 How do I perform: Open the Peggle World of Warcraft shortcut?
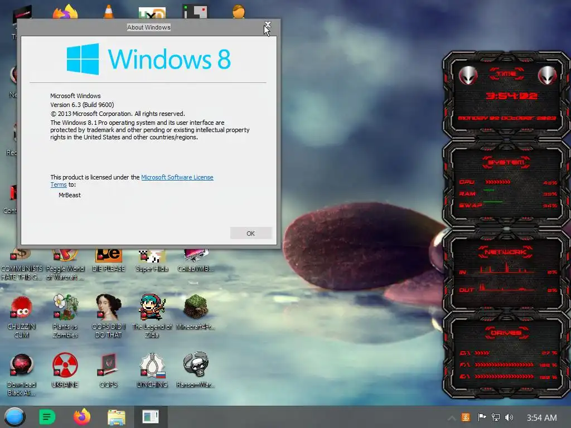click(65, 264)
